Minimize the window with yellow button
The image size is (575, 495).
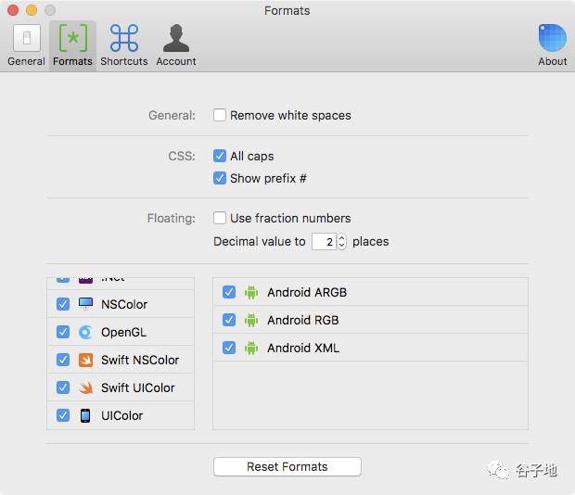32,10
